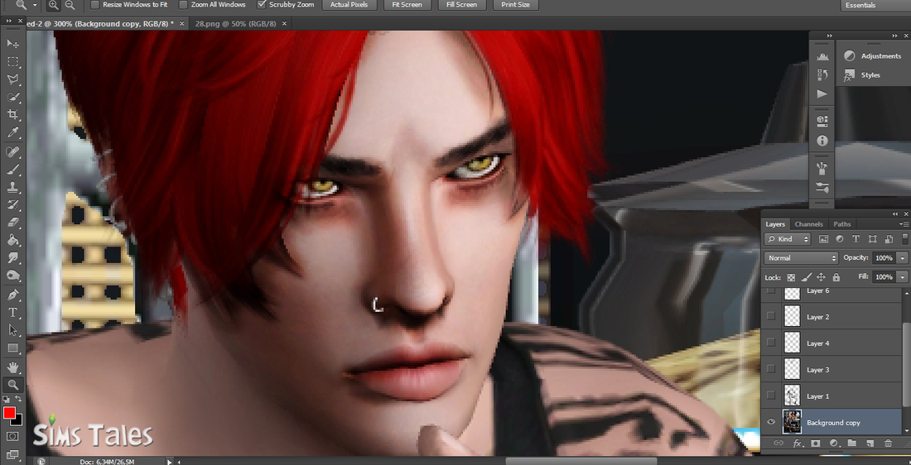
Task: Disable Scrubby Zoom checkbox
Action: pyautogui.click(x=262, y=5)
